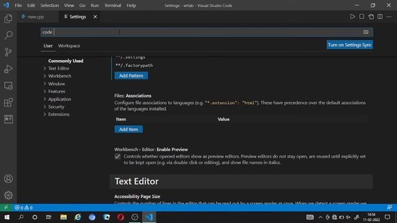The height and width of the screenshot is (223, 397).
Task: Switch to the Workspace settings tab
Action: point(69,46)
